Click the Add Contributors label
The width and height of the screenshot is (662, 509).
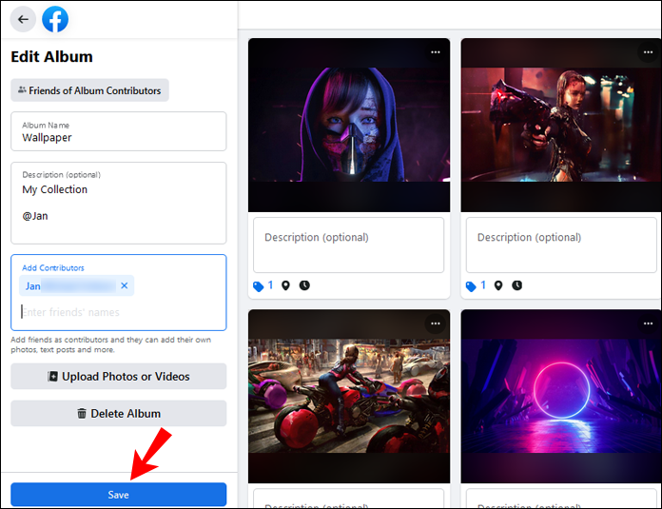click(x=53, y=267)
